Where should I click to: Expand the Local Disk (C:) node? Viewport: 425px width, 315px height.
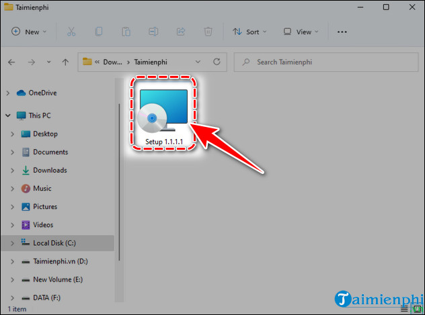(12, 243)
